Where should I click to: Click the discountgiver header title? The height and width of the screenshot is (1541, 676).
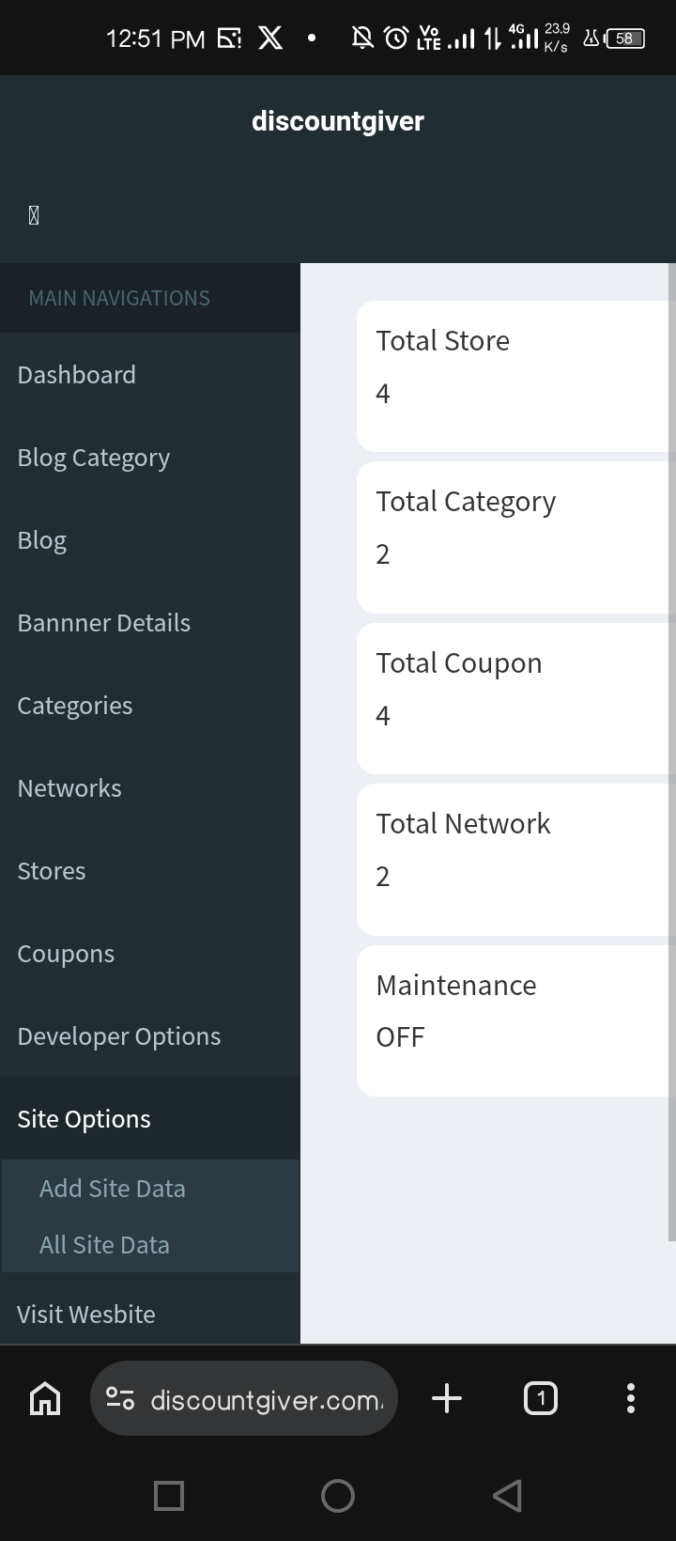(x=338, y=120)
